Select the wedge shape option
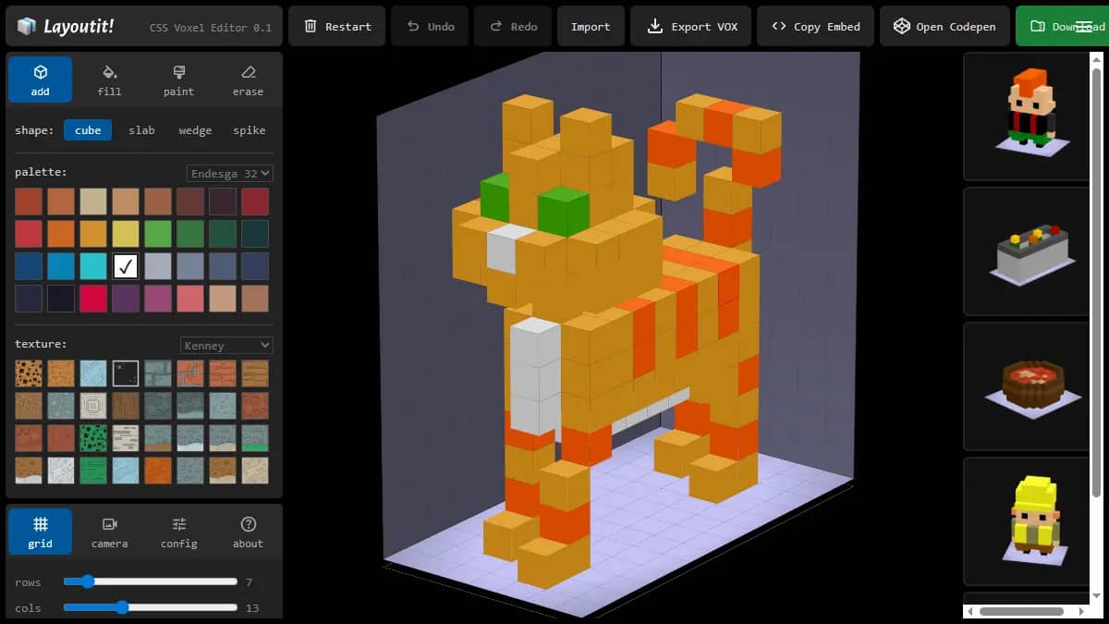Viewport: 1109px width, 624px height. pos(195,130)
